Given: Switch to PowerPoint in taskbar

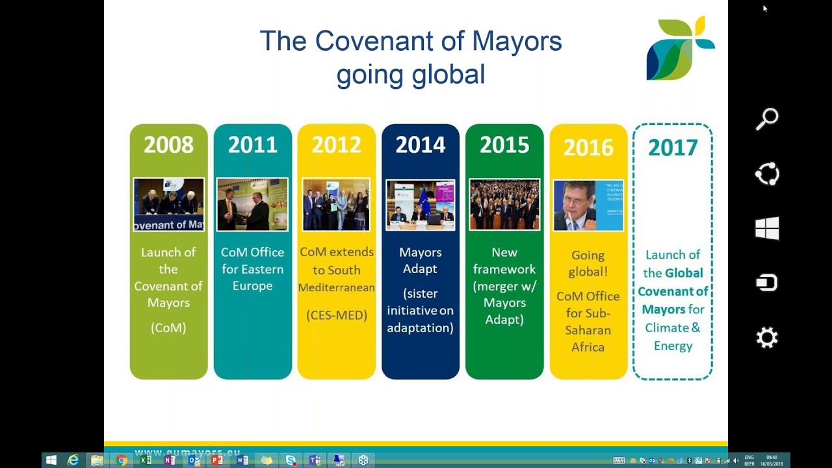Looking at the screenshot, I should tap(217, 460).
